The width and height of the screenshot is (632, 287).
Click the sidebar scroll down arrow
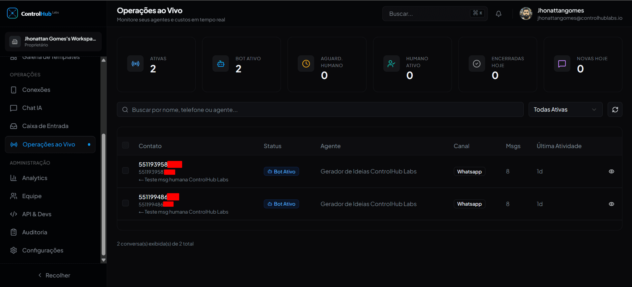tap(103, 260)
